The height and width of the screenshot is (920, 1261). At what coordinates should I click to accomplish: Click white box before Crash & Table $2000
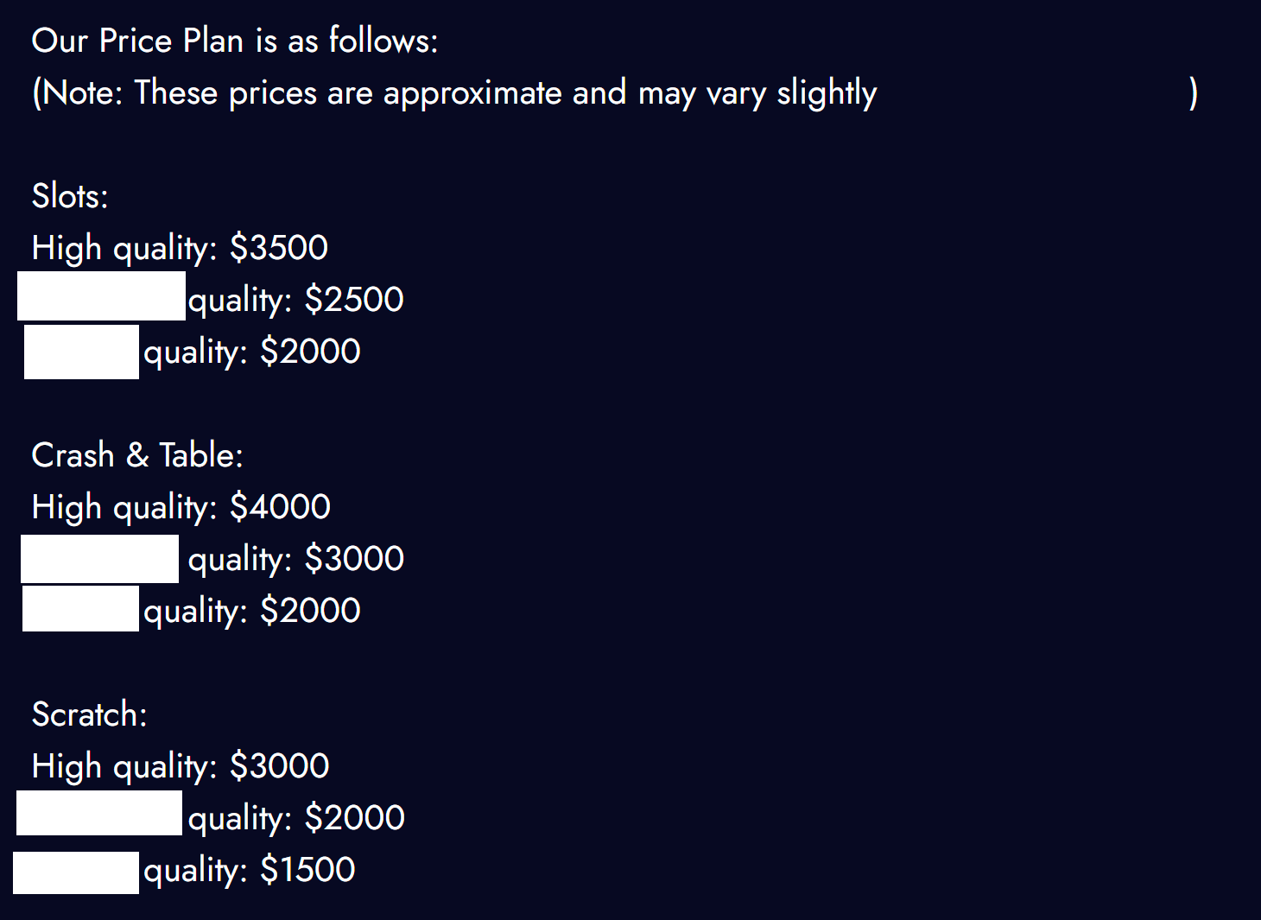[80, 608]
